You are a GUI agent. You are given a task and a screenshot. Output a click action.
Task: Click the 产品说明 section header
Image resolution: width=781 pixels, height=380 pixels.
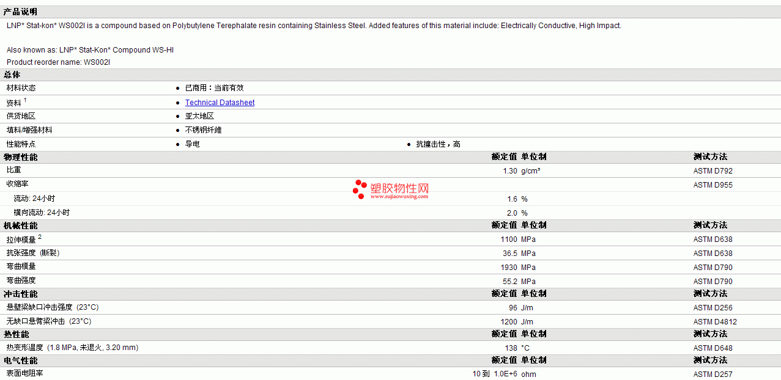pos(20,12)
